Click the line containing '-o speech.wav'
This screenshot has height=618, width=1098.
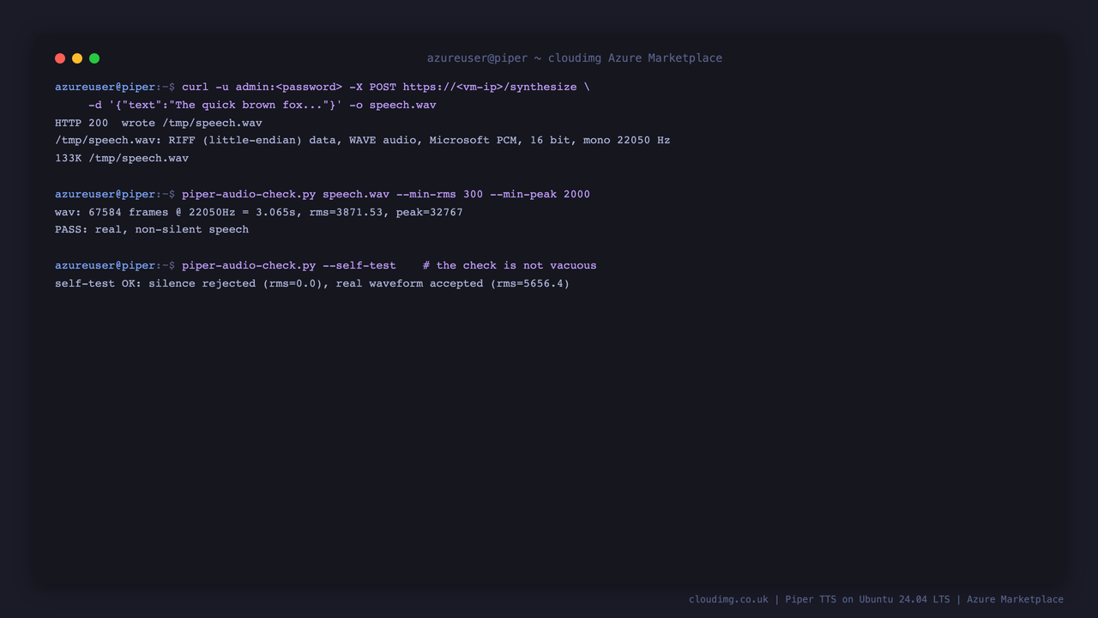click(x=262, y=105)
